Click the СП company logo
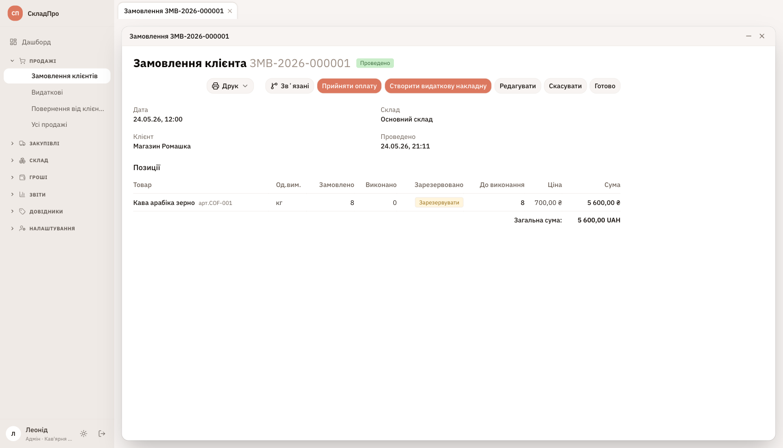783x448 pixels. click(15, 13)
